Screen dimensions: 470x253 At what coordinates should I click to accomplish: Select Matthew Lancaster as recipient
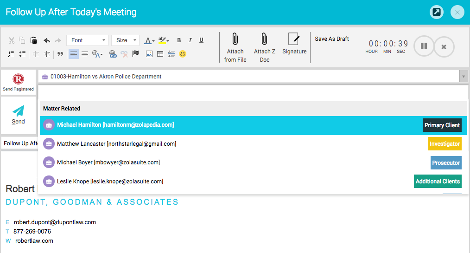click(253, 144)
